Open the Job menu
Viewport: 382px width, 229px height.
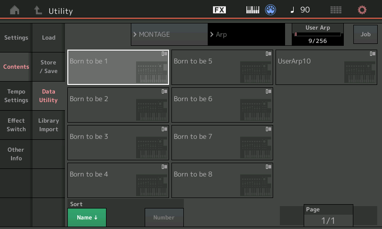pos(365,34)
